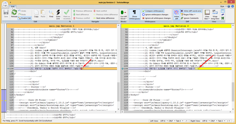Toggle Ignore Comments filter

tap(189, 18)
